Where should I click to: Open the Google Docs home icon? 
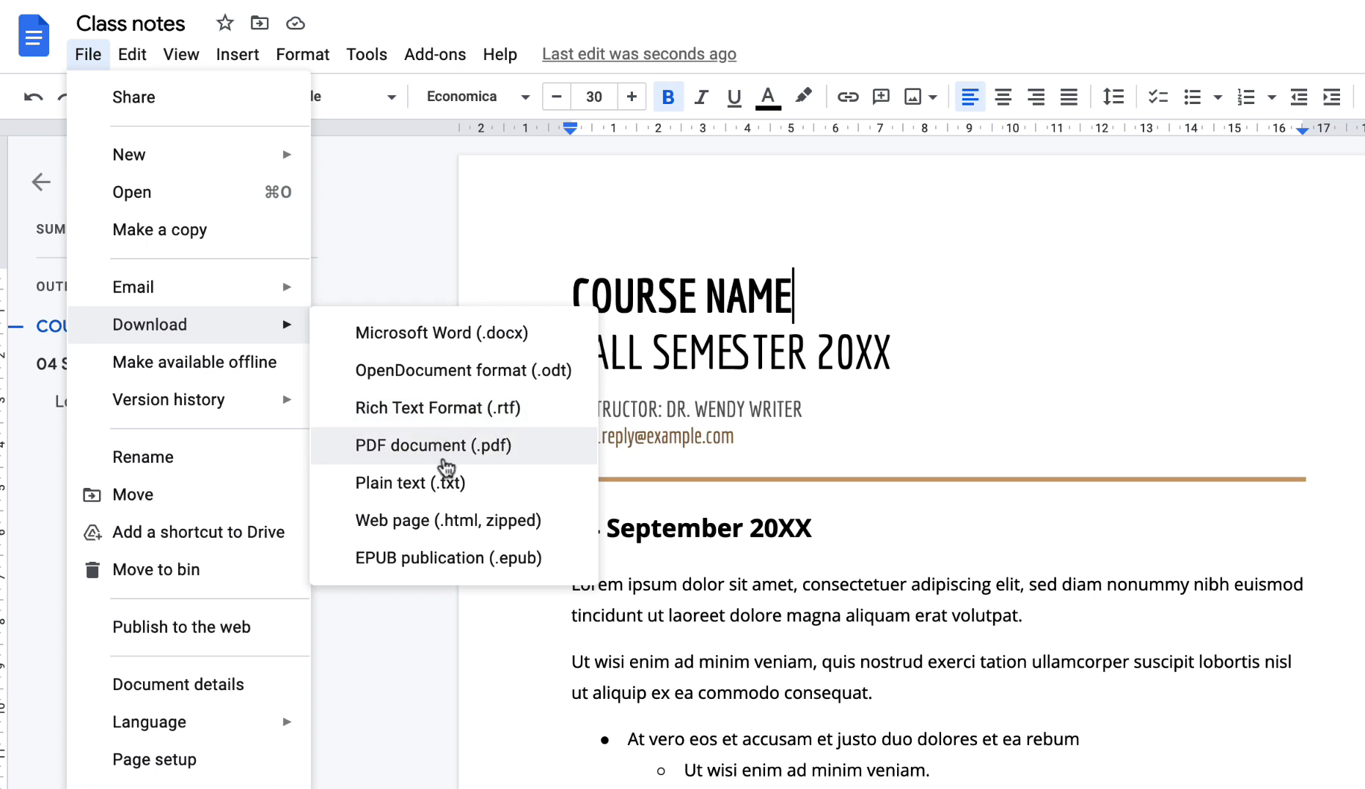tap(34, 35)
